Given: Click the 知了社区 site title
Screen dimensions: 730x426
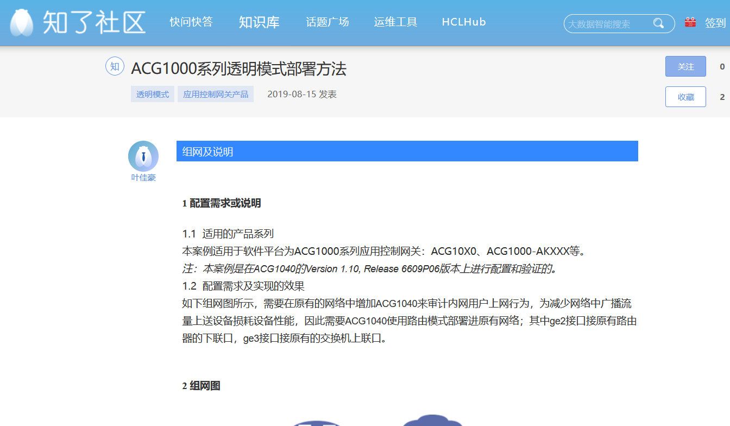Looking at the screenshot, I should pyautogui.click(x=94, y=23).
